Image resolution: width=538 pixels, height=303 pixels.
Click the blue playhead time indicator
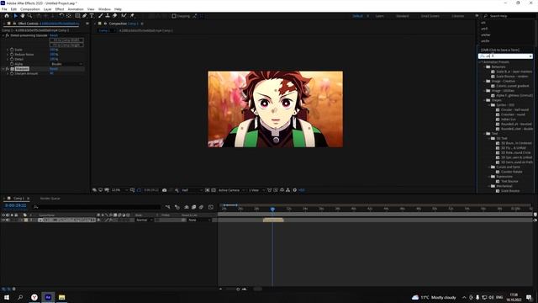click(272, 209)
